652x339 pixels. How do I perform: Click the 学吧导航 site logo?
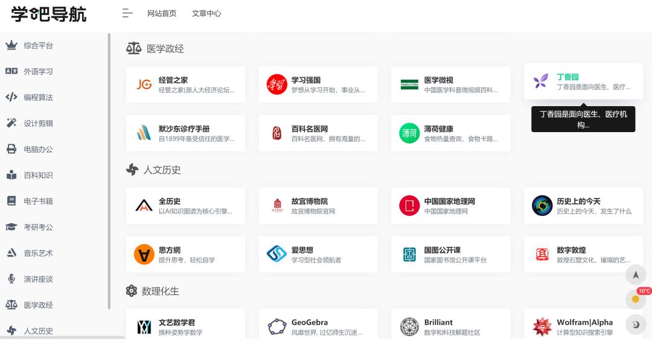pyautogui.click(x=49, y=14)
